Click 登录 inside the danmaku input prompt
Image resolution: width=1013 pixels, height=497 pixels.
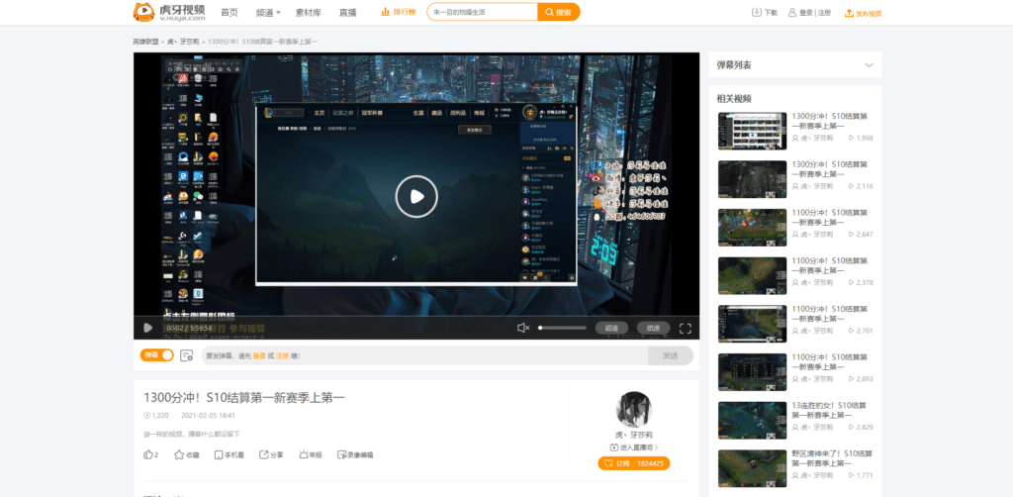coord(258,356)
